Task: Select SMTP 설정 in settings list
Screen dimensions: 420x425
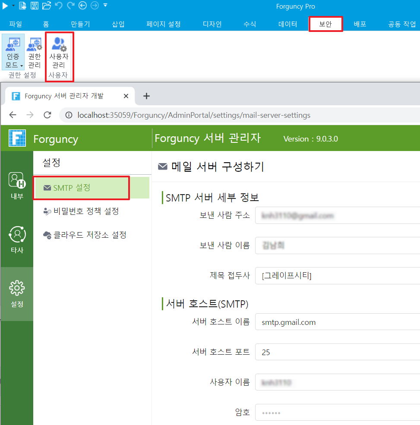Action: coord(92,188)
